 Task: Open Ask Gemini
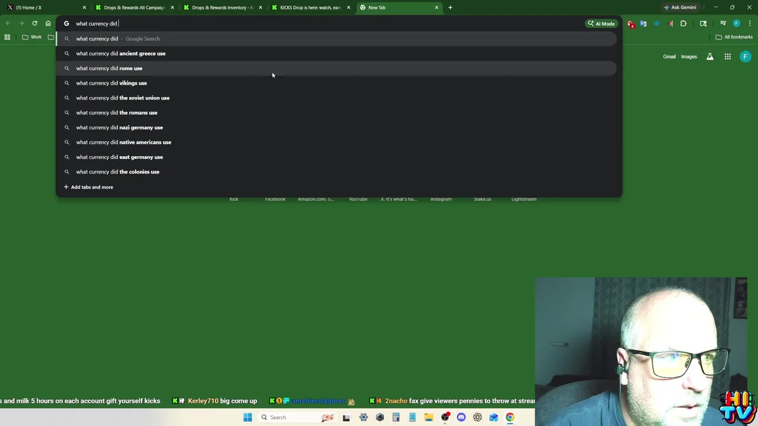[x=680, y=8]
